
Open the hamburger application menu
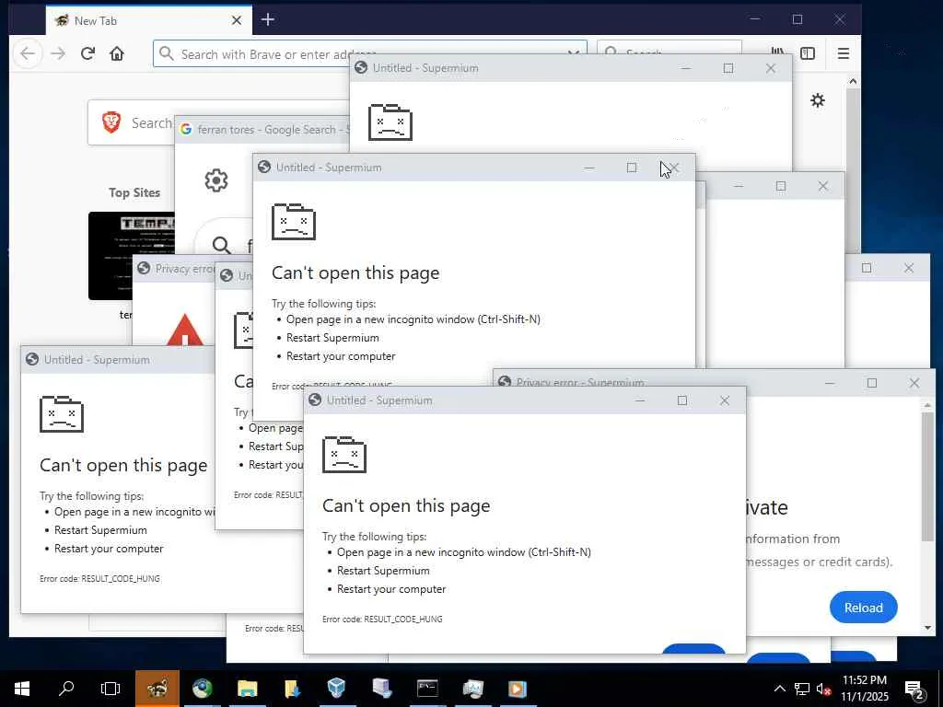[844, 53]
